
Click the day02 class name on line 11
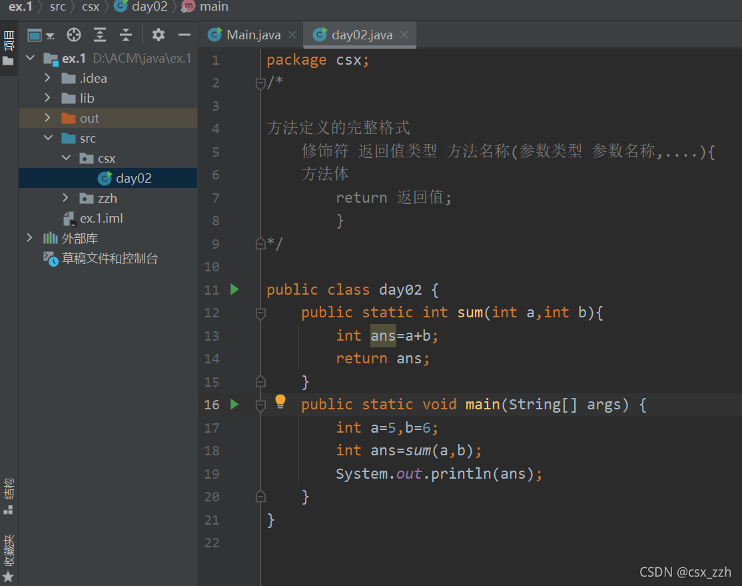coord(400,289)
